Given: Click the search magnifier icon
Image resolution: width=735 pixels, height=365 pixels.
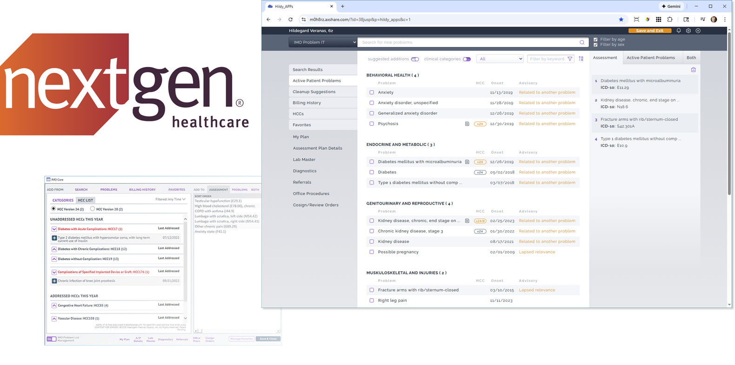Looking at the screenshot, I should tap(582, 42).
